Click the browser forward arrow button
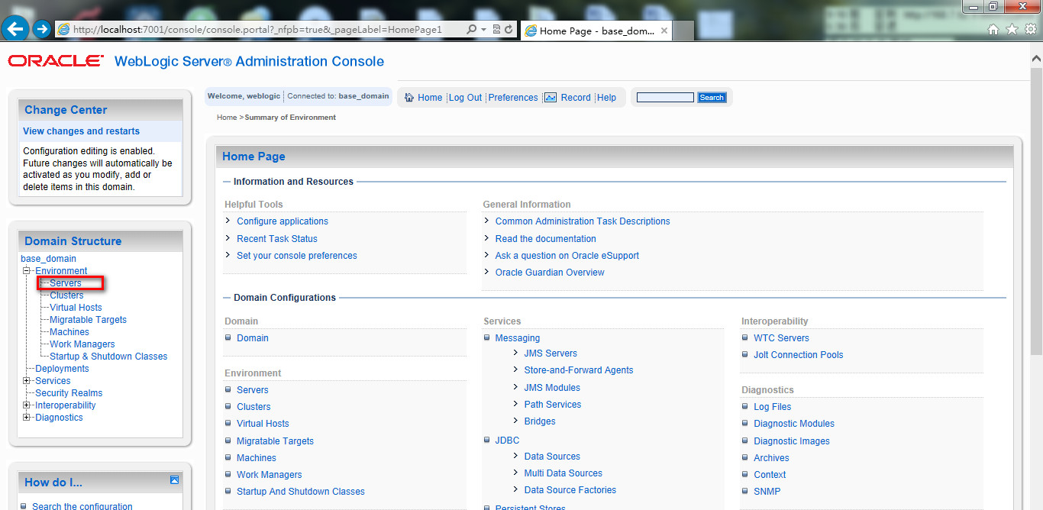 coord(41,29)
